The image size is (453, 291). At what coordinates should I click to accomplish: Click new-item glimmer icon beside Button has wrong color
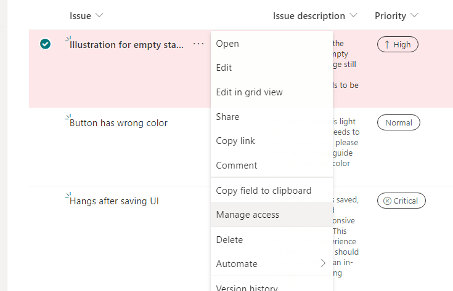tap(68, 117)
